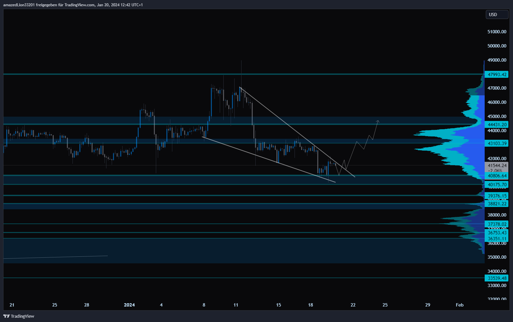This screenshot has width=513, height=322.
Task: Click the 11 date label on time axis
Action: click(236, 305)
